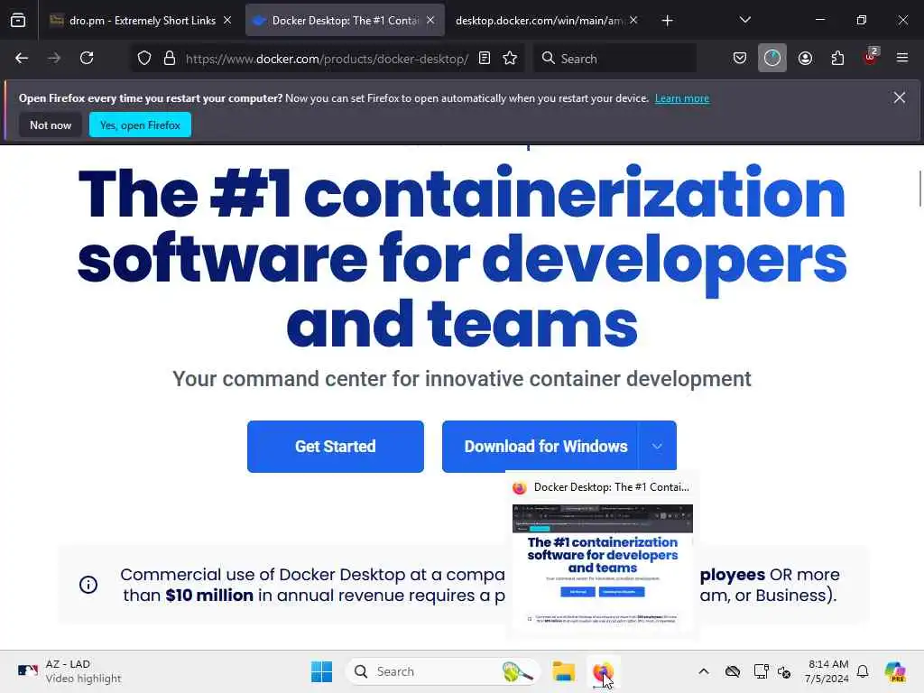Click the page vertical scrollbar thumb
Image resolution: width=924 pixels, height=693 pixels.
click(x=919, y=189)
